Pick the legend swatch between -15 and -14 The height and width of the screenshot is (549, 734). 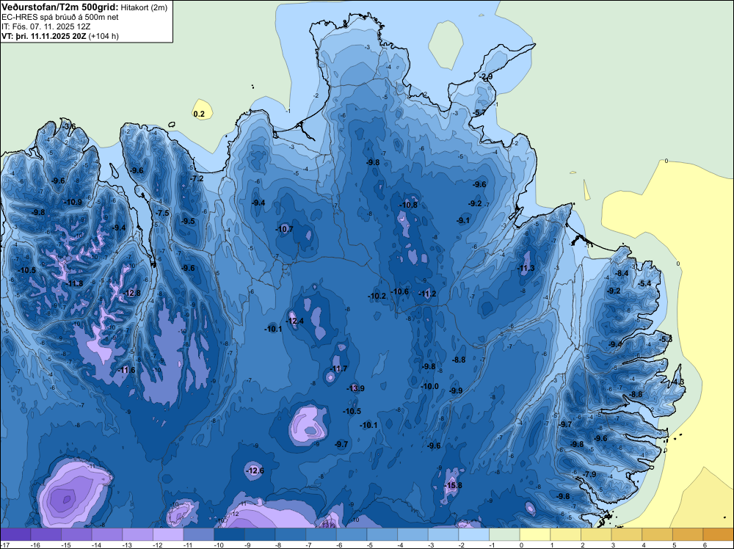tap(76, 534)
